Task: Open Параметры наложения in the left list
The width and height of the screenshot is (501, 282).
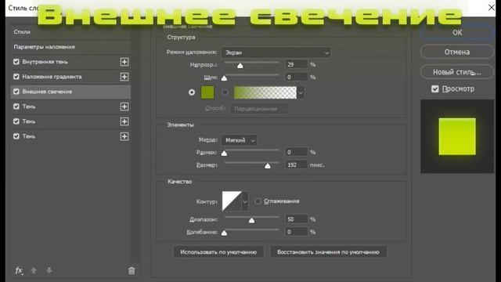Action: click(70, 47)
